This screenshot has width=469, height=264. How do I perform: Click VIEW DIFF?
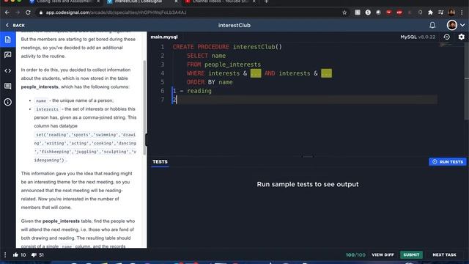(x=383, y=254)
